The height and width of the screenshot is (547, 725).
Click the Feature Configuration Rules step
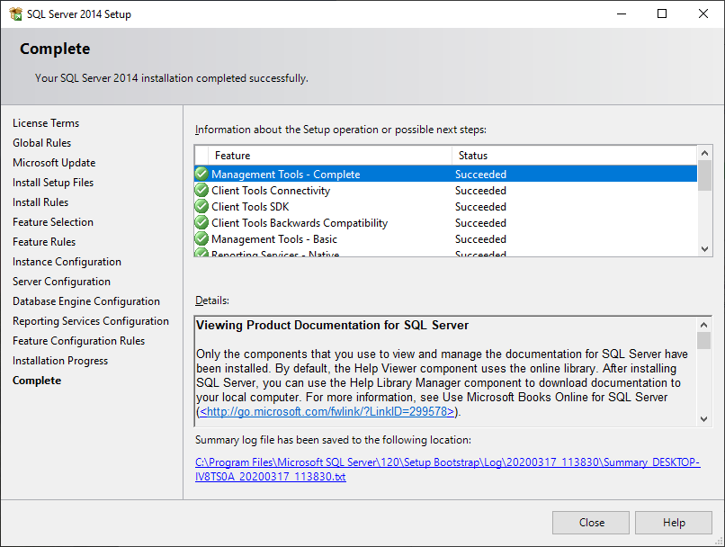pyautogui.click(x=78, y=341)
